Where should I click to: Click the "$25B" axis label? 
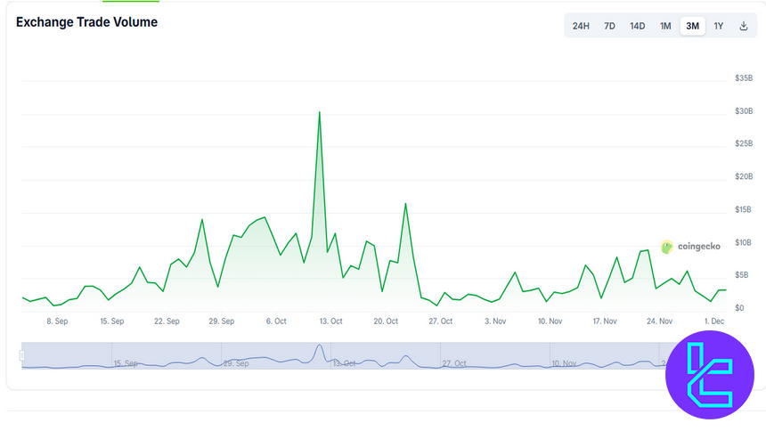point(744,143)
